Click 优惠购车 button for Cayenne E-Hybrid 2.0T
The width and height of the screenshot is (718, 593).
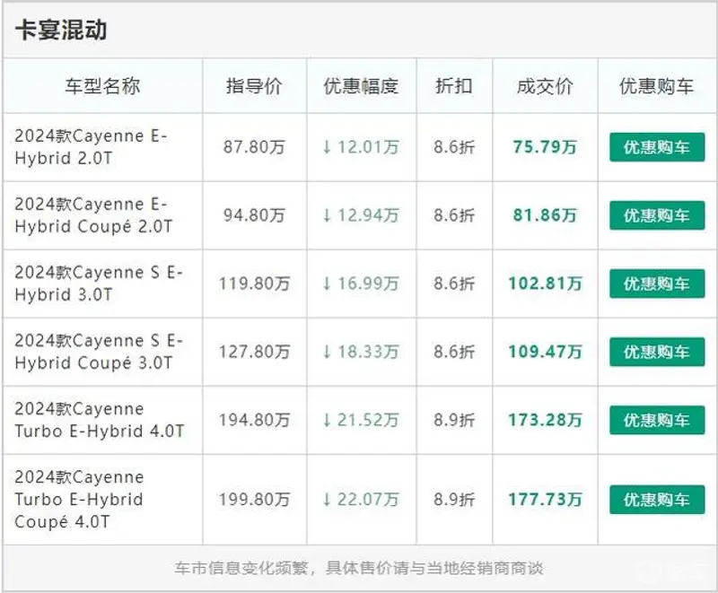point(657,147)
